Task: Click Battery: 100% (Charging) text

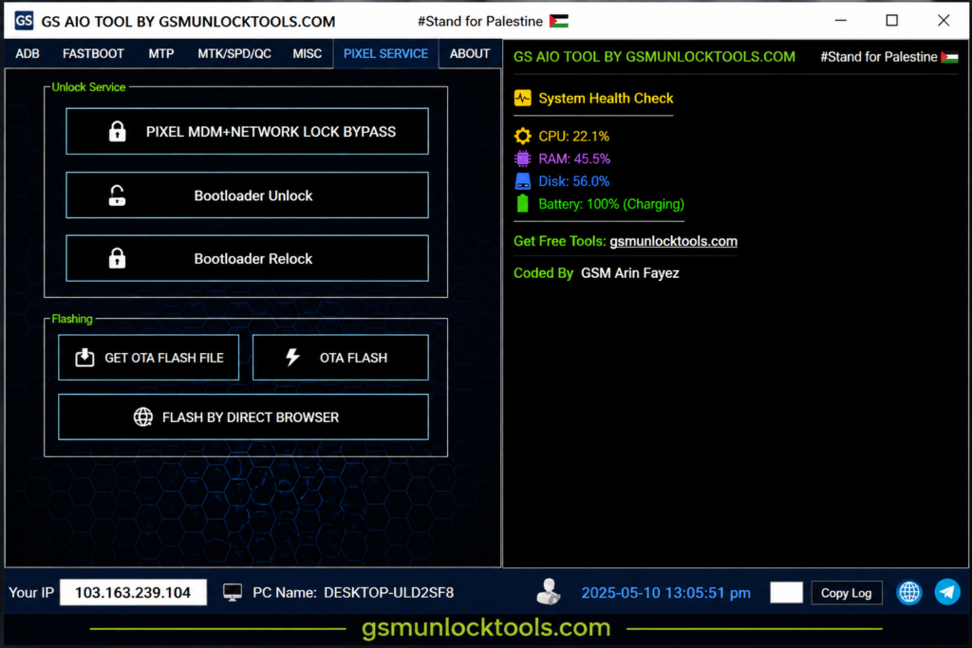Action: coord(611,204)
